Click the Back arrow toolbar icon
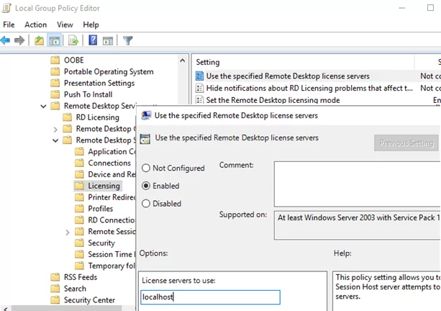 tap(5, 40)
